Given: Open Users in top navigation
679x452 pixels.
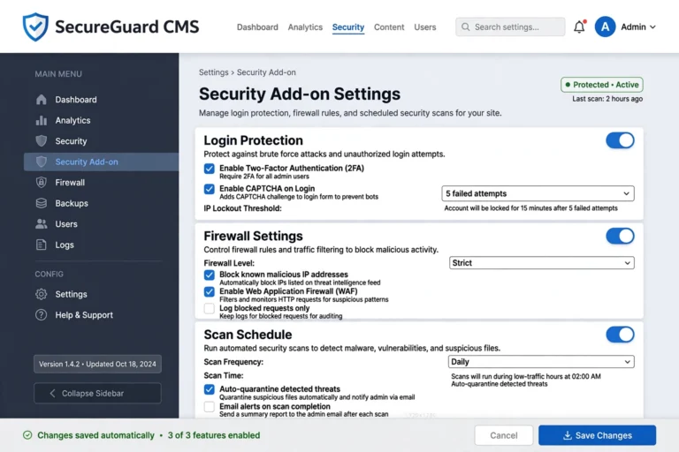Looking at the screenshot, I should point(424,26).
